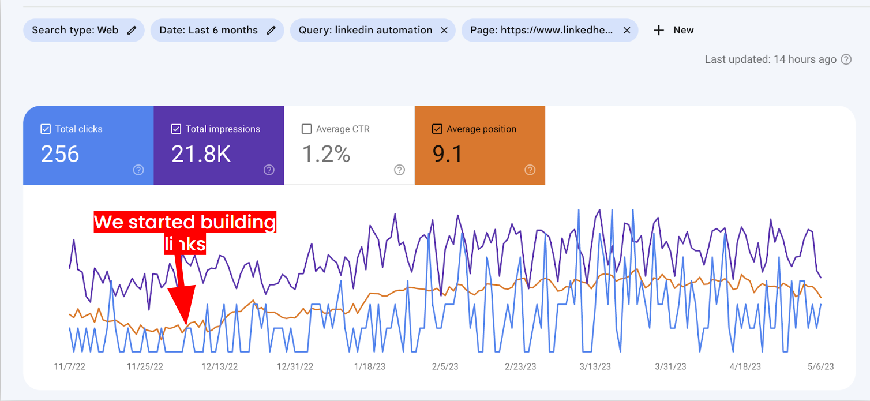Image resolution: width=870 pixels, height=401 pixels.
Task: Click the 11/7/22 axis date label
Action: (x=69, y=366)
